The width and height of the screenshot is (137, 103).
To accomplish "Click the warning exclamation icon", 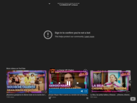I will [x=48, y=35].
